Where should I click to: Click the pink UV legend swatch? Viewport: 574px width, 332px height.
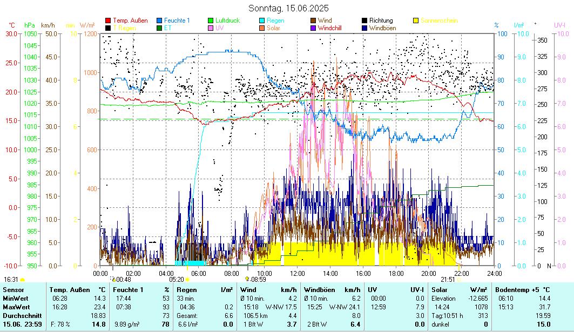click(x=211, y=28)
